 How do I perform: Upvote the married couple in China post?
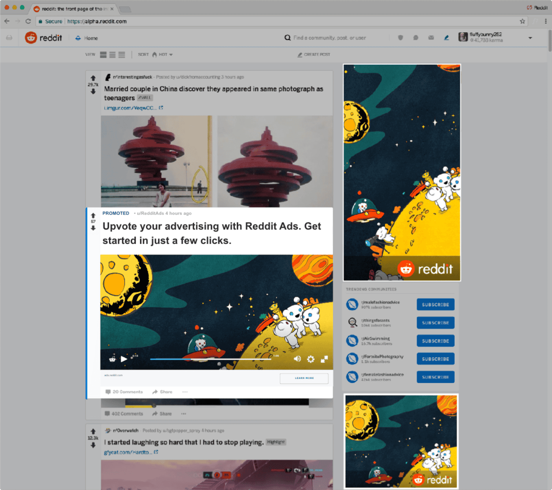(93, 78)
